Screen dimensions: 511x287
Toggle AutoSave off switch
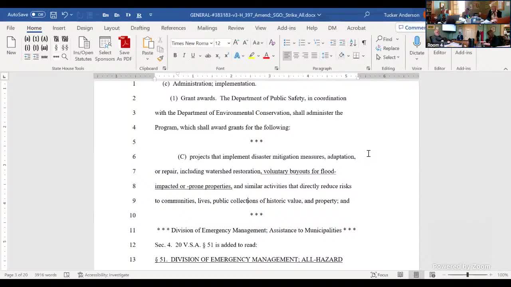[x=38, y=15]
